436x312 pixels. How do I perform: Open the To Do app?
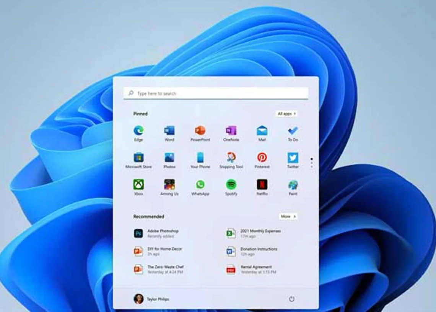(293, 131)
